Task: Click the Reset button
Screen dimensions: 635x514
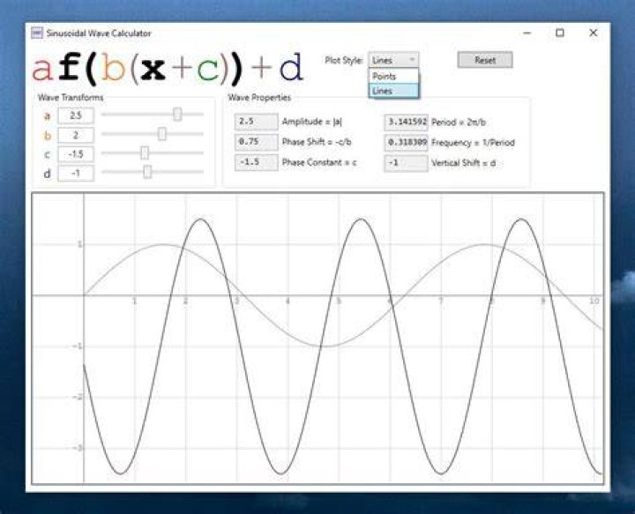Action: tap(485, 60)
